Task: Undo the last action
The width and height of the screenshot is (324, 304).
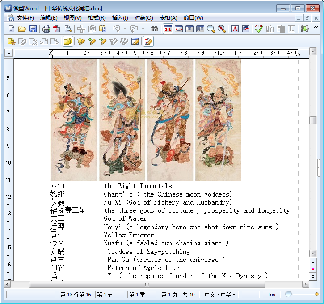Action: click(x=116, y=29)
